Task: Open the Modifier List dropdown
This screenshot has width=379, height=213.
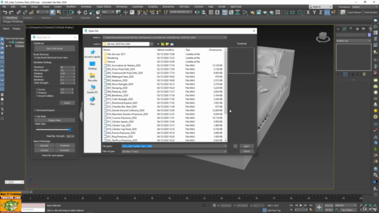Action: click(354, 41)
